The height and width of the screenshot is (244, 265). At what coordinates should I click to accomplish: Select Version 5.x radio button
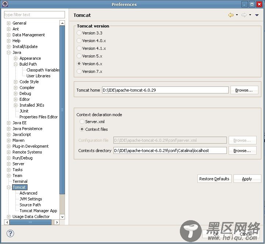(x=79, y=56)
